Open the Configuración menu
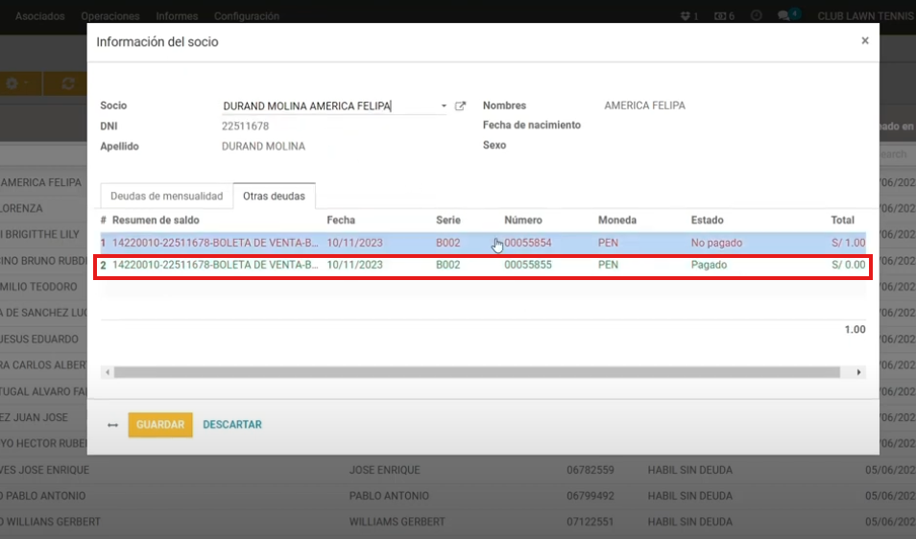 coord(247,16)
